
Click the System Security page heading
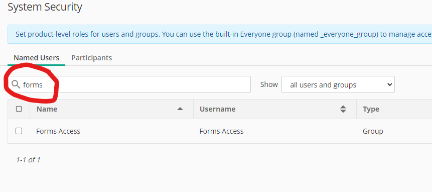click(45, 7)
